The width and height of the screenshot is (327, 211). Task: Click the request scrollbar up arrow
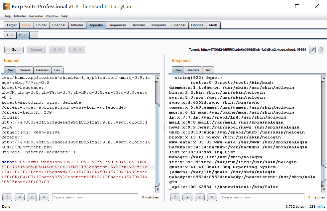(158, 78)
